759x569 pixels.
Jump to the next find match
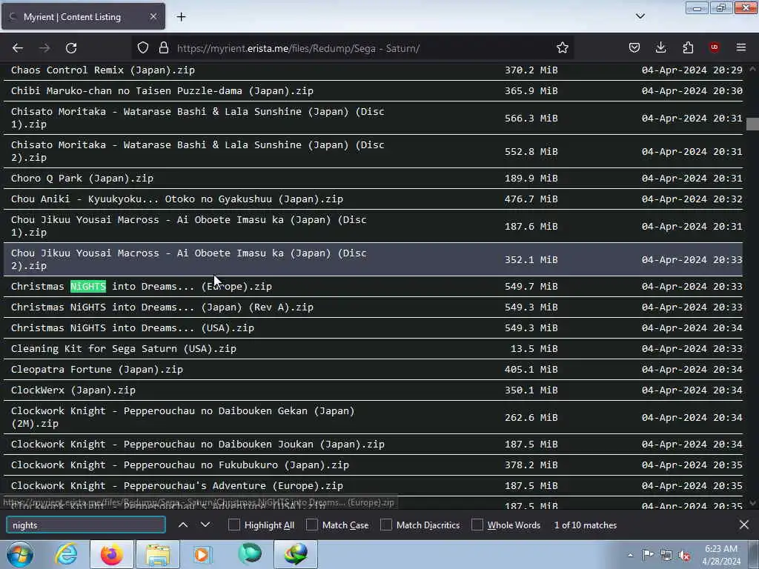(205, 525)
